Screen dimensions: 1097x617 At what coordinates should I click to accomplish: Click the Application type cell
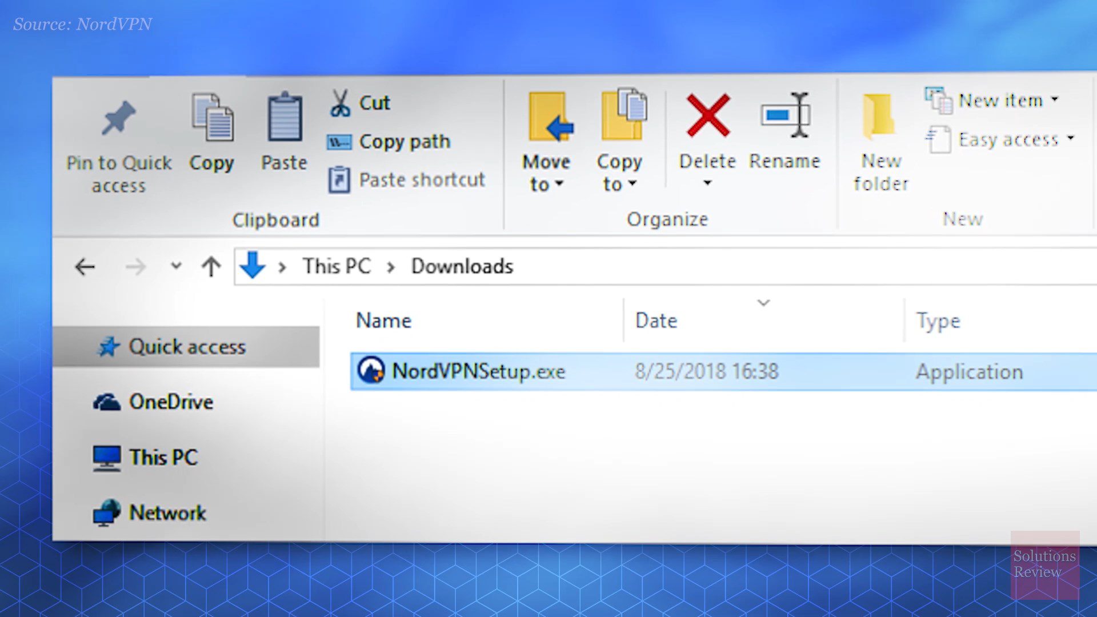[x=969, y=372]
